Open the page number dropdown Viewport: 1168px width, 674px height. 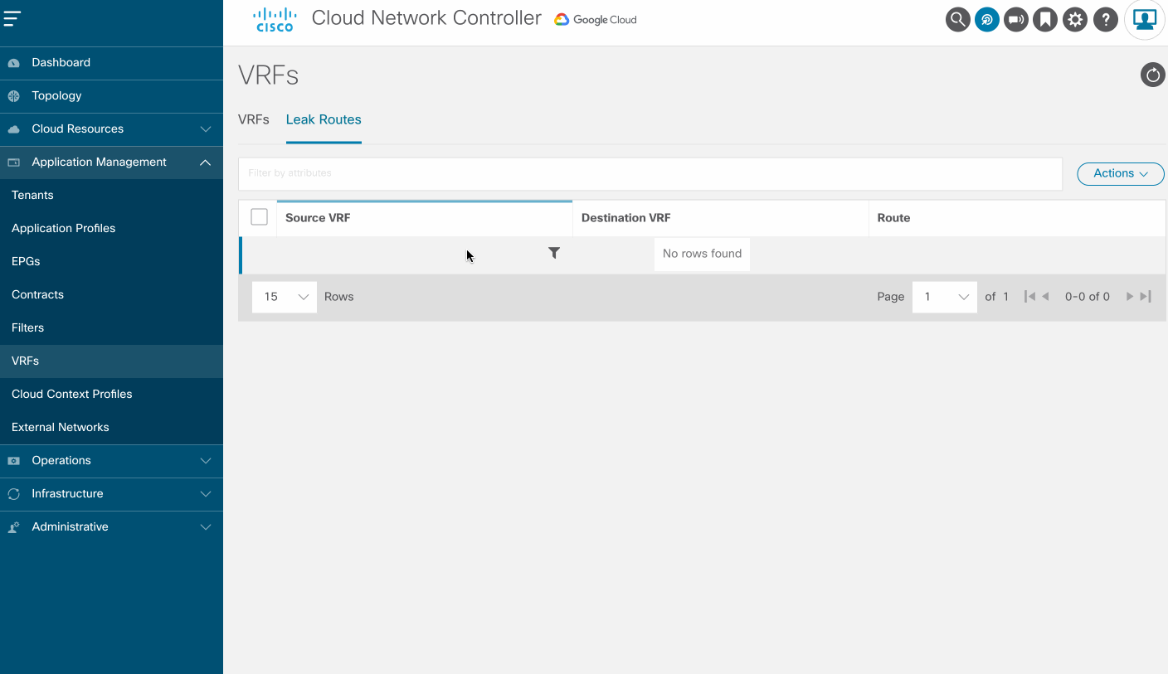tap(945, 297)
